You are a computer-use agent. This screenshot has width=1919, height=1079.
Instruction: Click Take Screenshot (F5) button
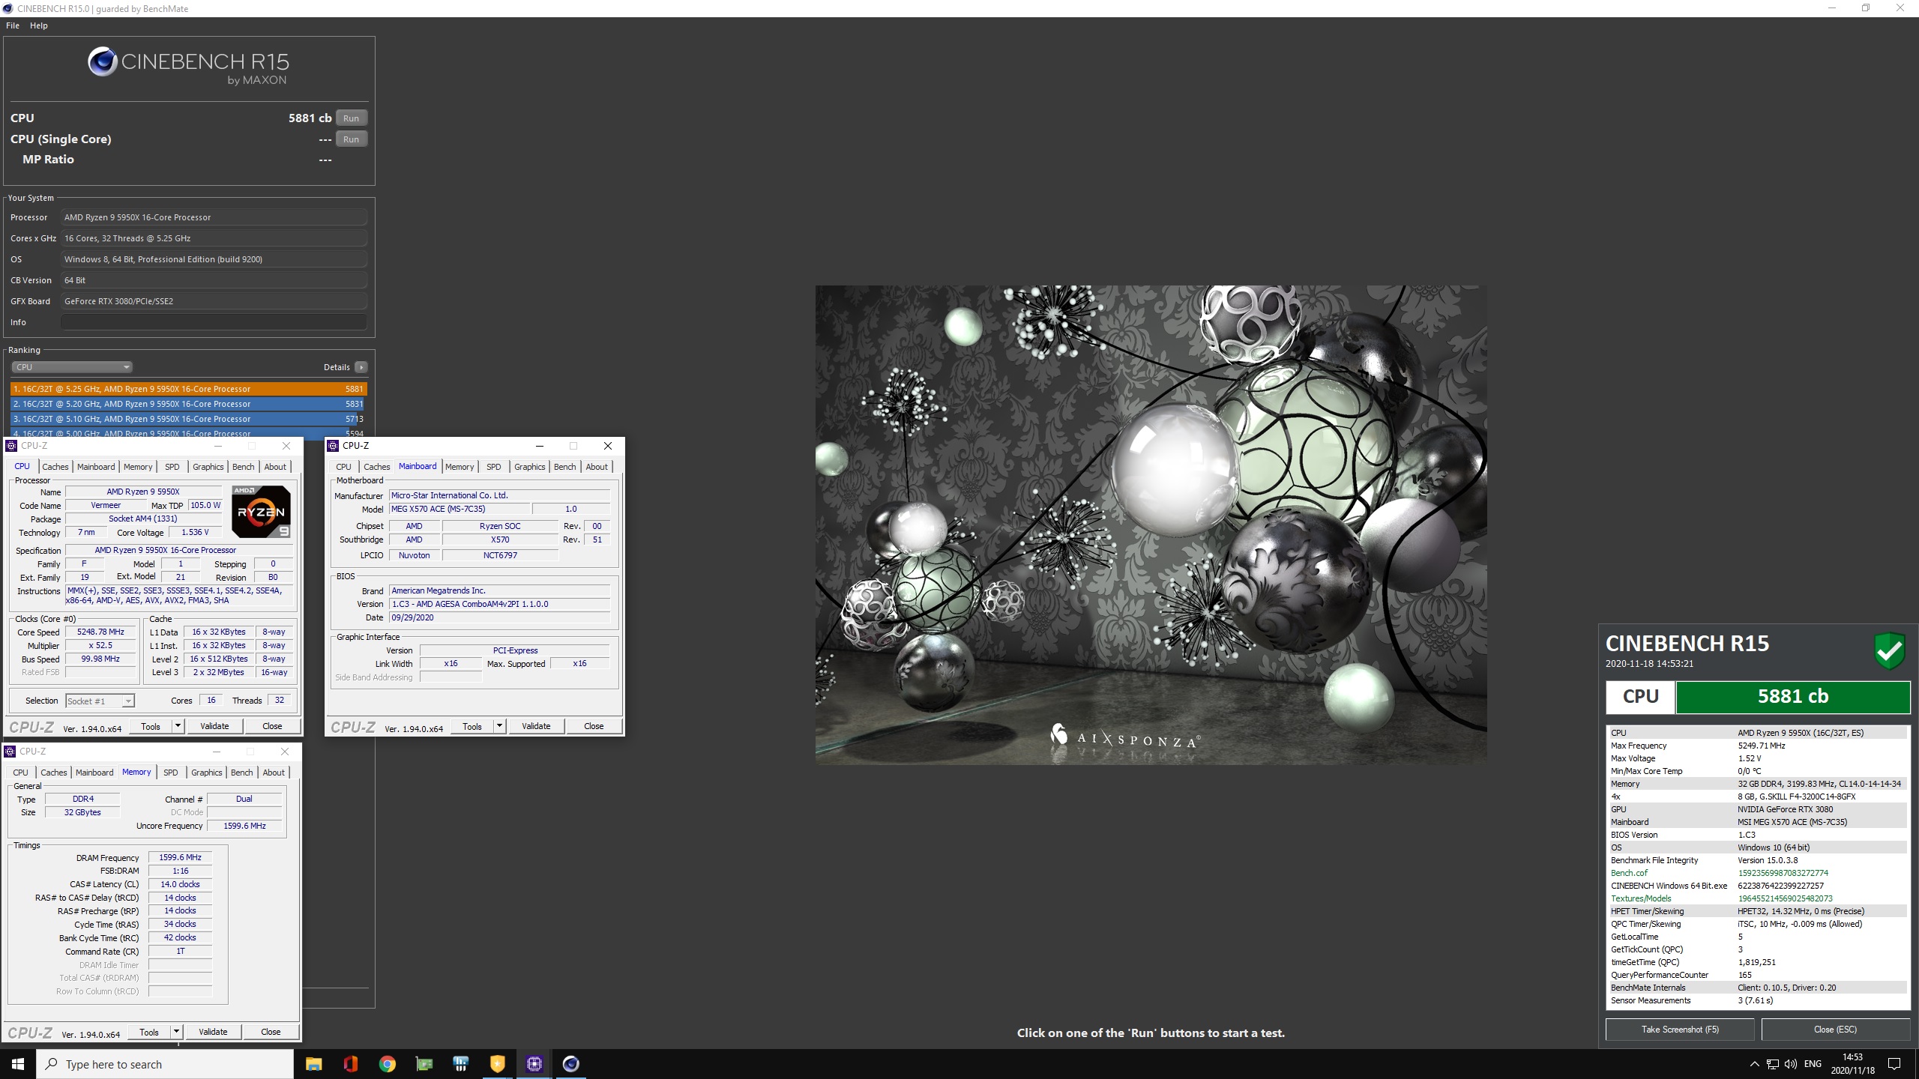[1680, 1030]
